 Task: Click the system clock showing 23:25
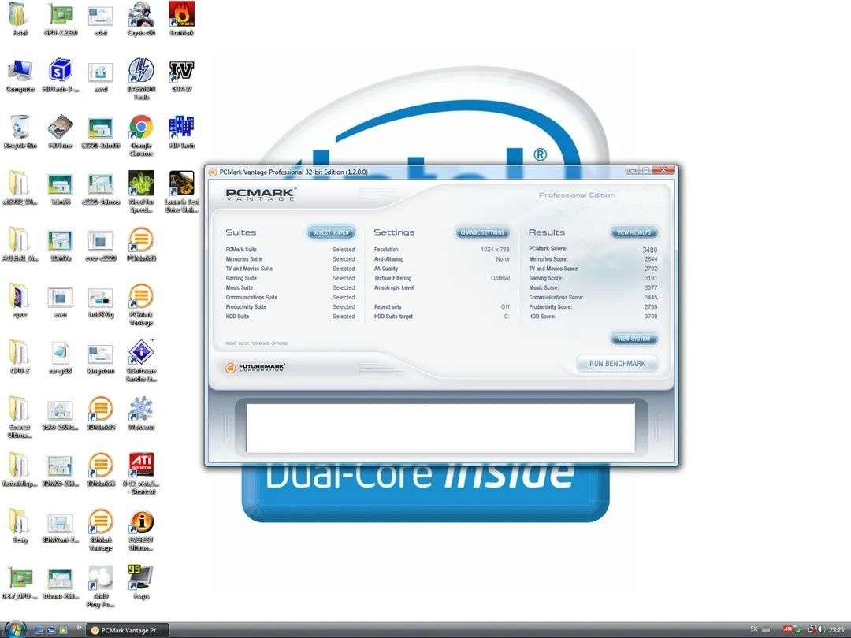tap(836, 630)
